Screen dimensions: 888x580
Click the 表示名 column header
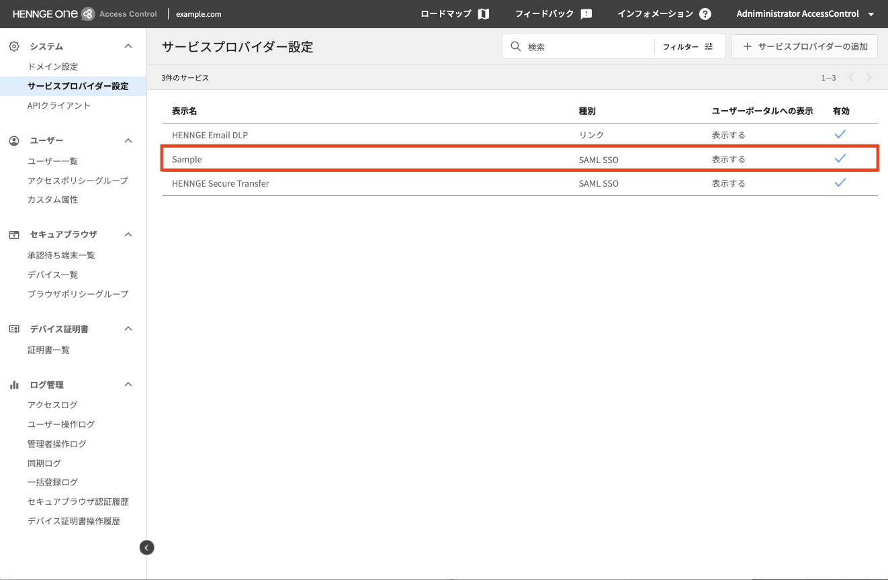[184, 111]
